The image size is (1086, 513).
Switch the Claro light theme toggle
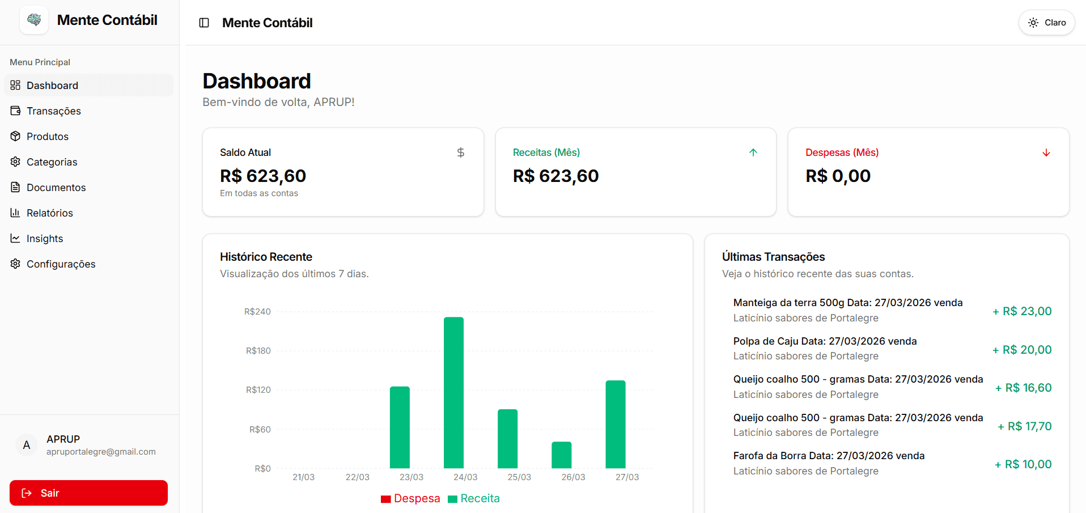point(1046,23)
